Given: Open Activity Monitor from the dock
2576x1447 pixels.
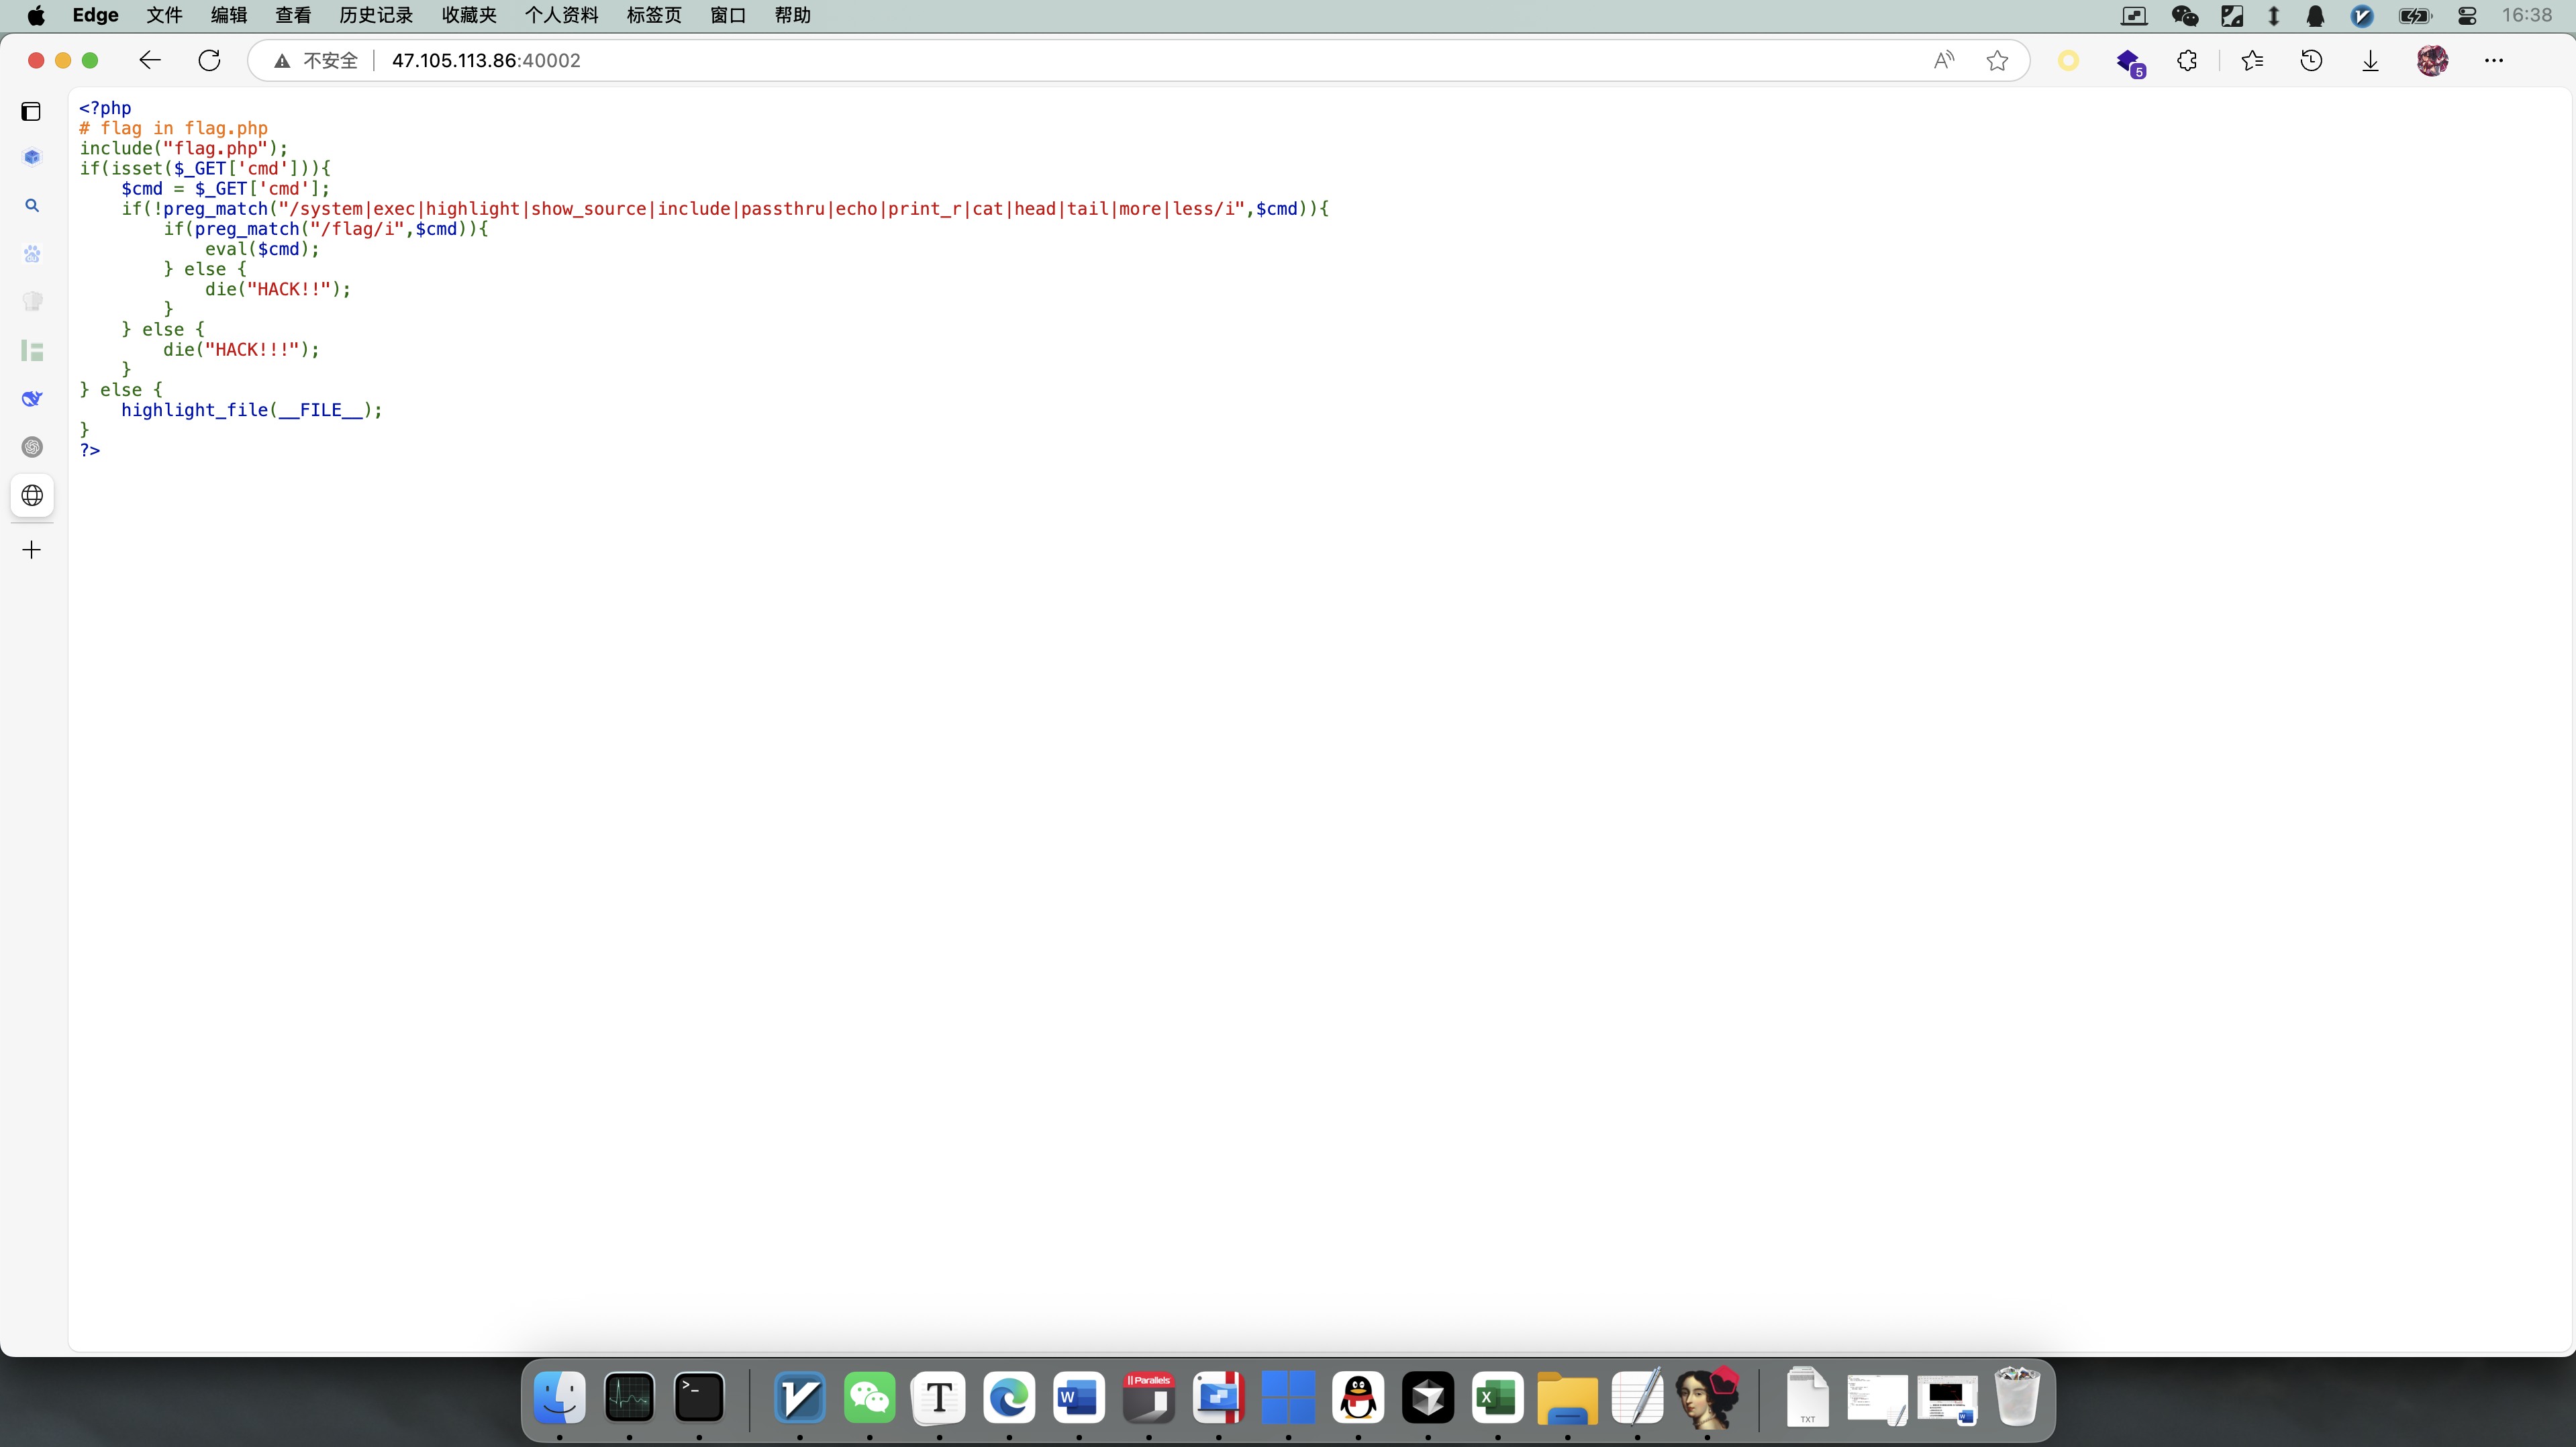Looking at the screenshot, I should pyautogui.click(x=629, y=1397).
